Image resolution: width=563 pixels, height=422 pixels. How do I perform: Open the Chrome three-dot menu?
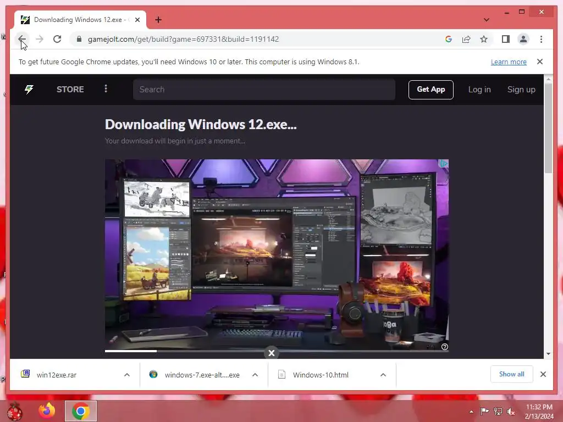click(x=541, y=39)
